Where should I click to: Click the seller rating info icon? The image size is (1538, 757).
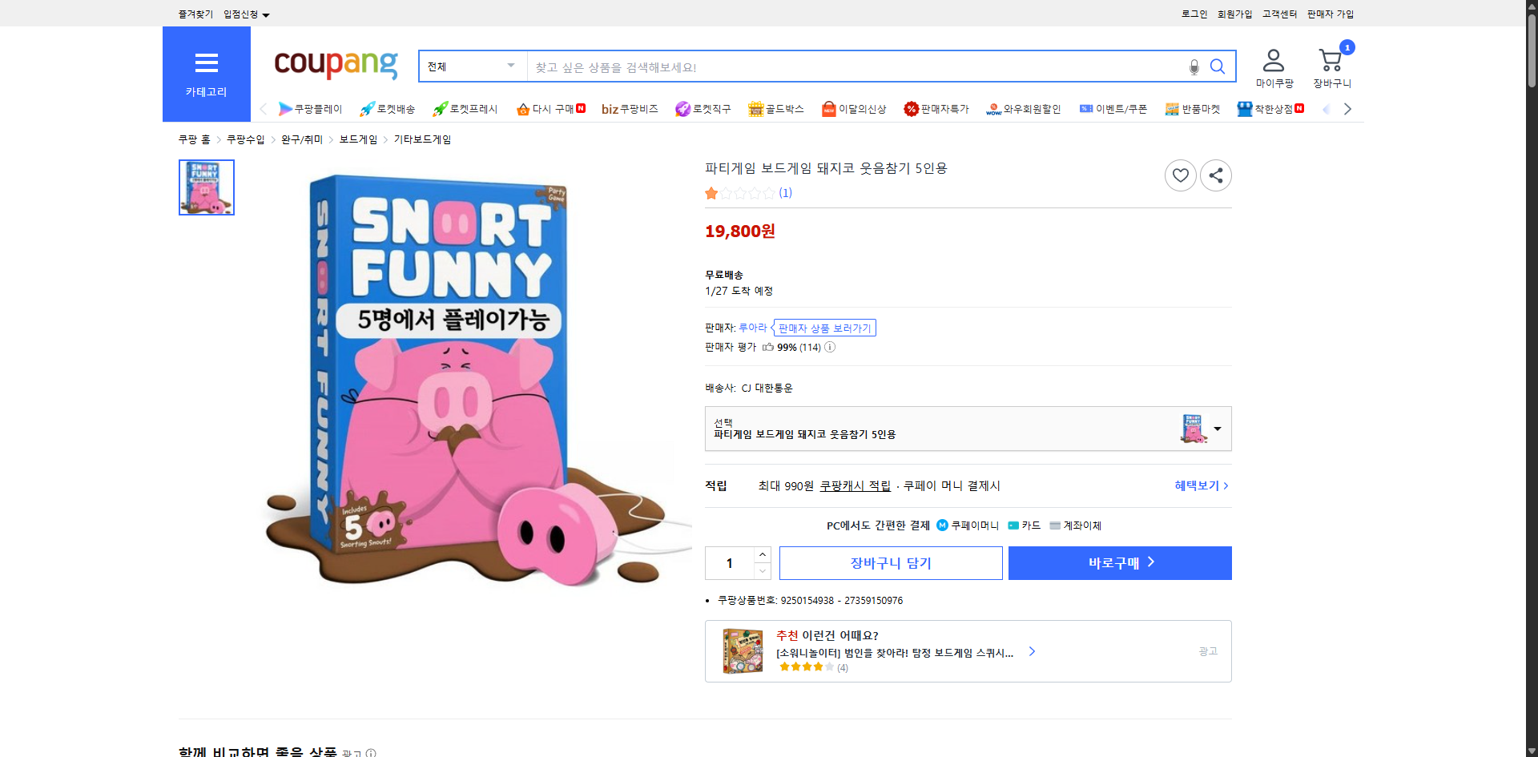point(830,347)
